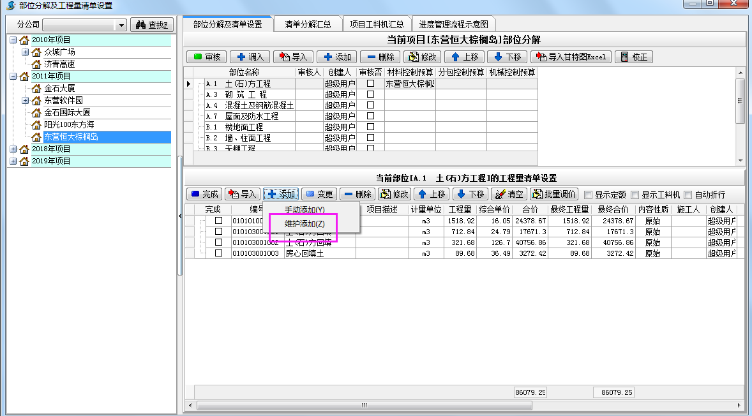Image resolution: width=752 pixels, height=416 pixels.
Task: Choose 维护添加(Z) from the add menu
Action: click(306, 224)
